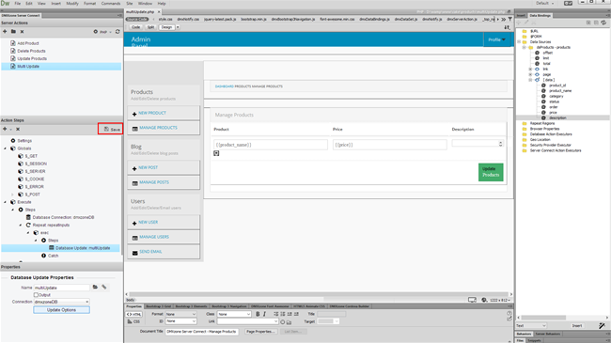Delete the selected server action
Screen dimensions: 611x343
22,32
